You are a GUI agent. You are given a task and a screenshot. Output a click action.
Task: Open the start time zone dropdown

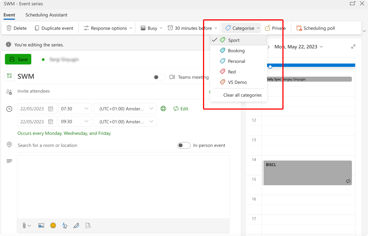coord(125,109)
